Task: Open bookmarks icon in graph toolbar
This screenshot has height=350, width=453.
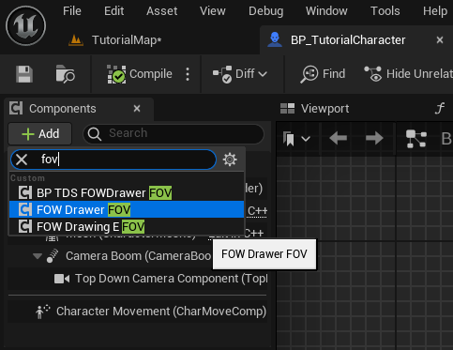Action: [289, 139]
